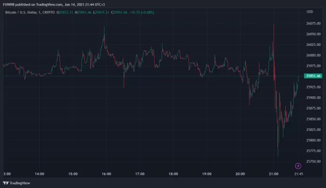Click the green 25951.46 current price tag

point(312,76)
